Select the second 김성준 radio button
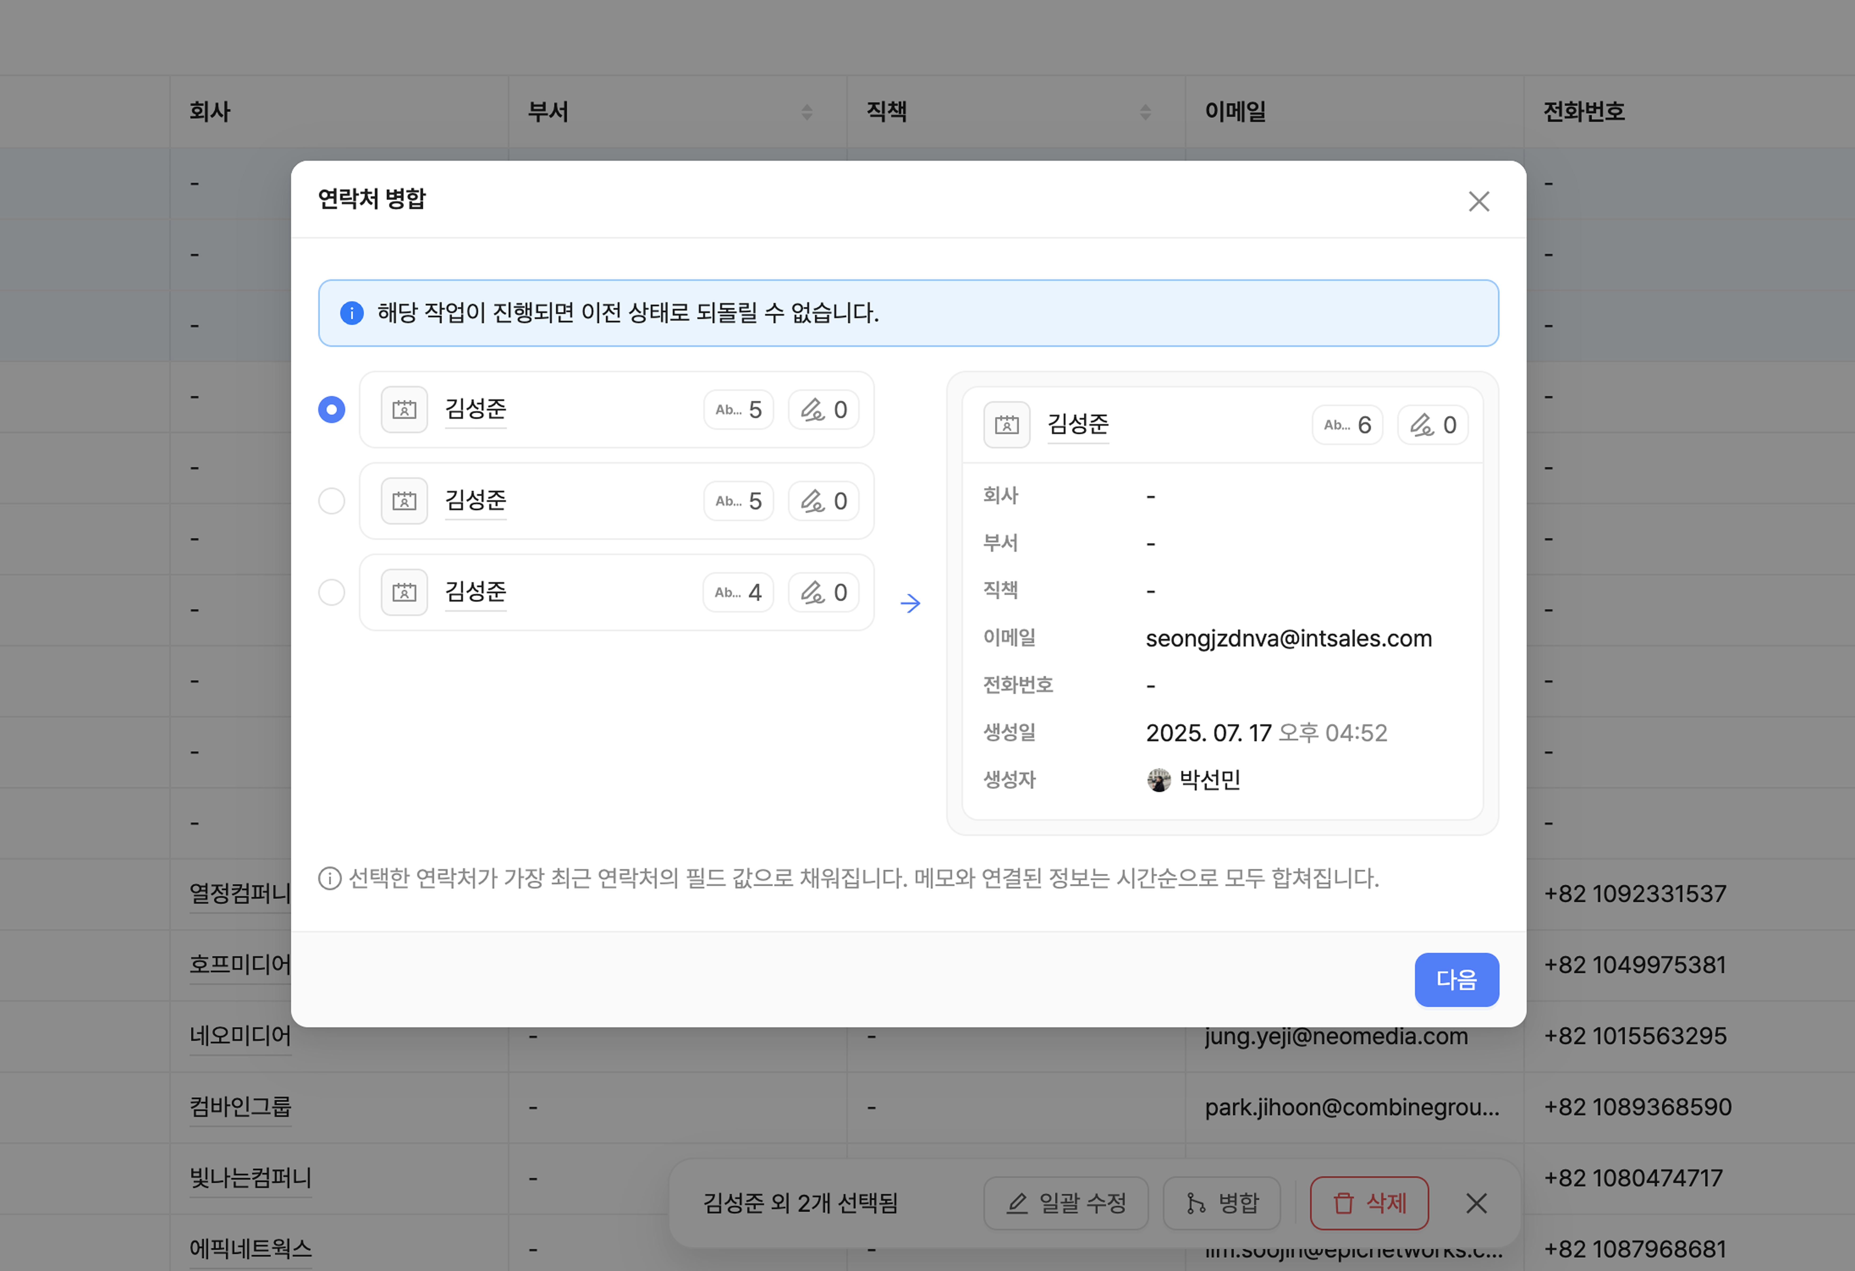The width and height of the screenshot is (1855, 1271). pos(331,501)
